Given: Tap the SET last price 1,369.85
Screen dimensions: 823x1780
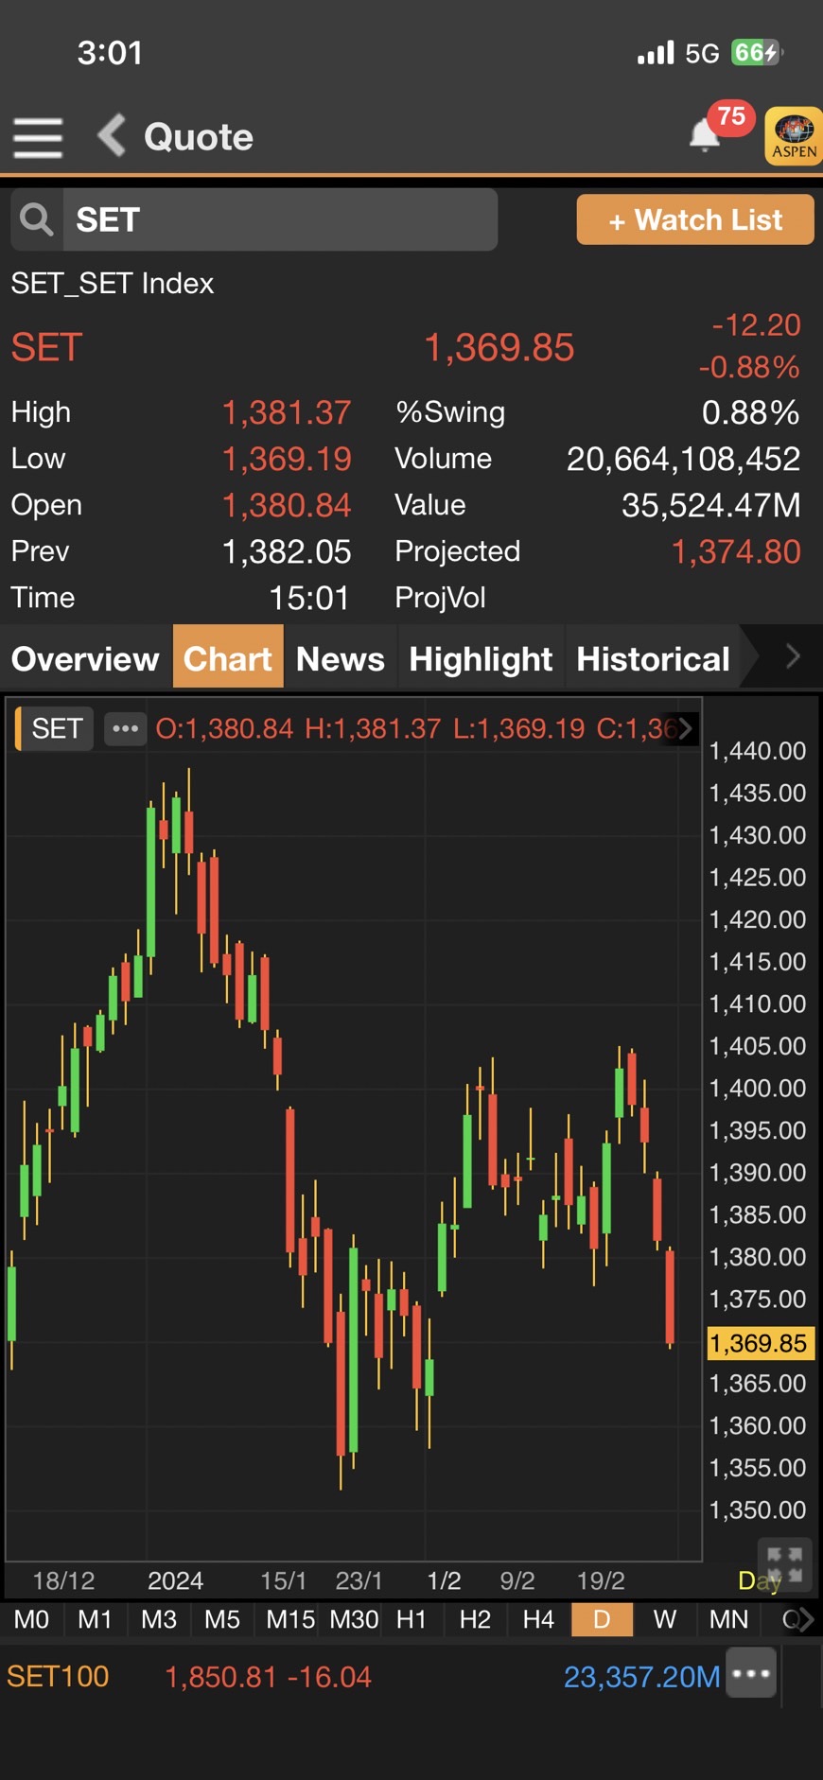Looking at the screenshot, I should pos(499,347).
